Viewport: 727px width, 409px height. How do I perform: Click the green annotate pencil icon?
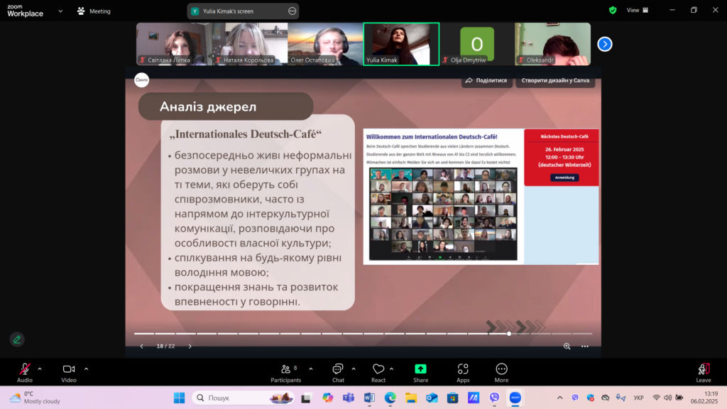coord(17,339)
